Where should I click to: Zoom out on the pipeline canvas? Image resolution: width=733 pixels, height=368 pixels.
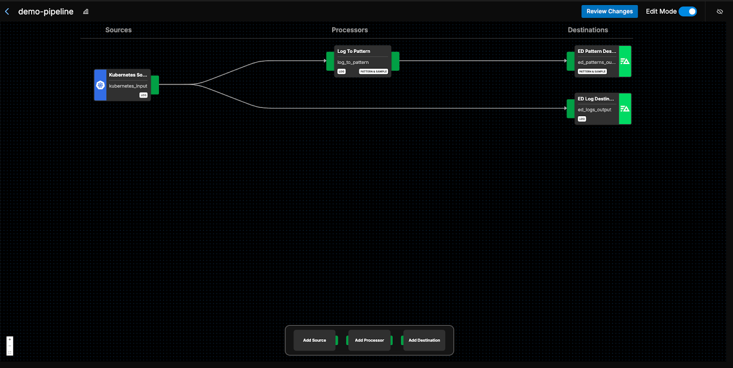coord(10,346)
